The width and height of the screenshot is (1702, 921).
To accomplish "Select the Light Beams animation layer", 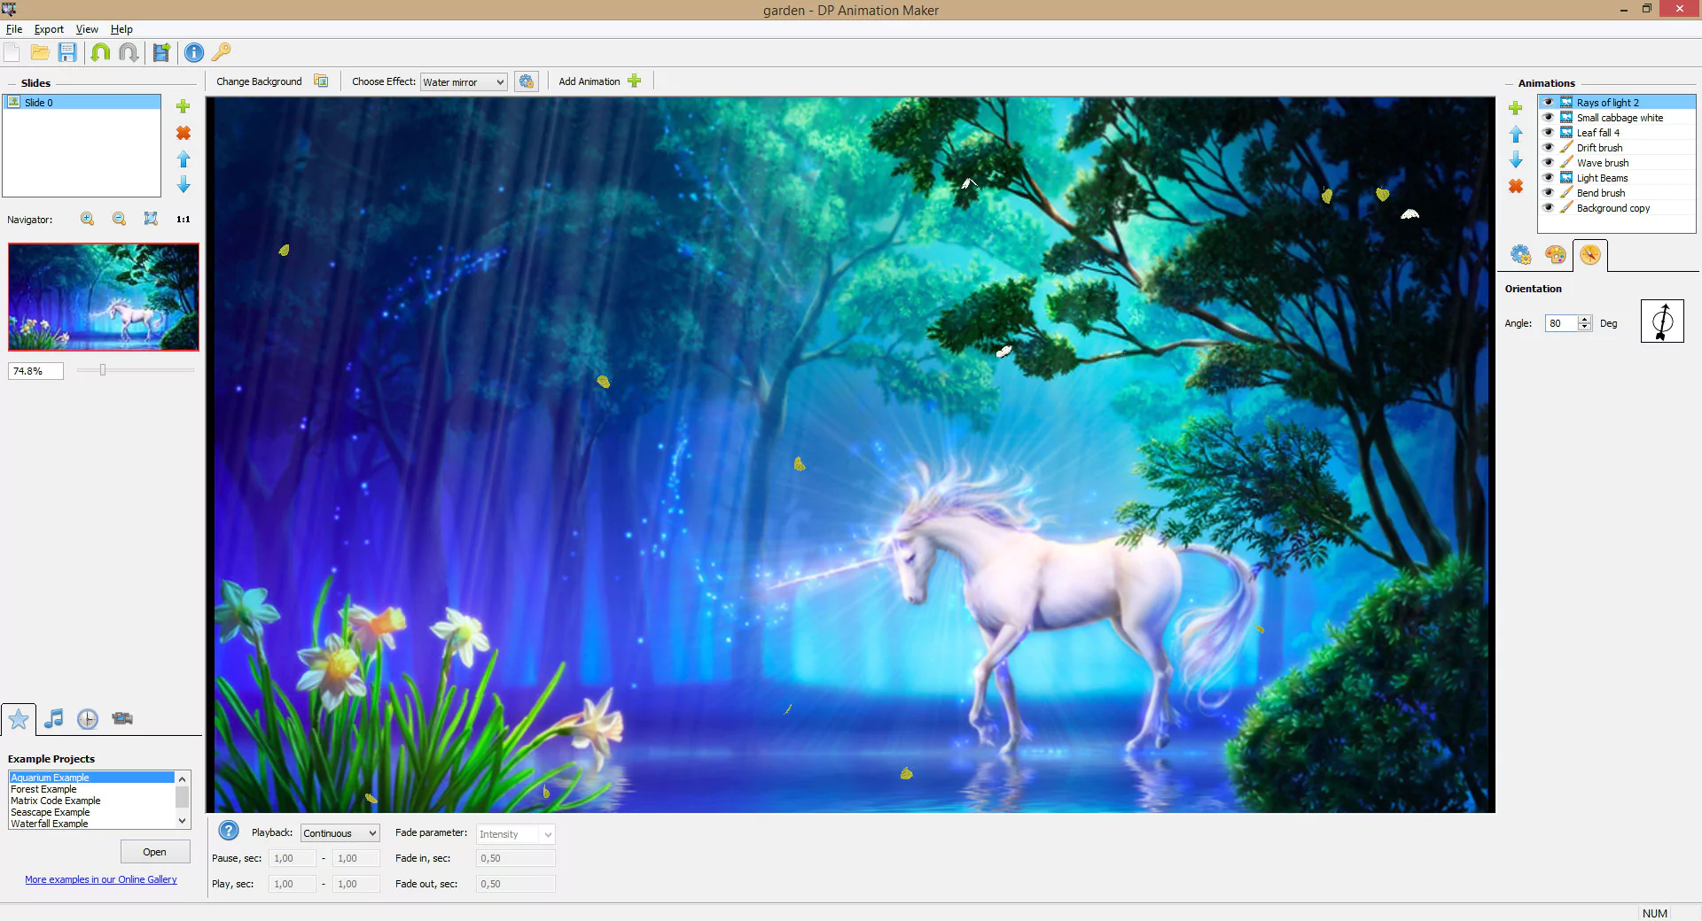I will coord(1603,177).
